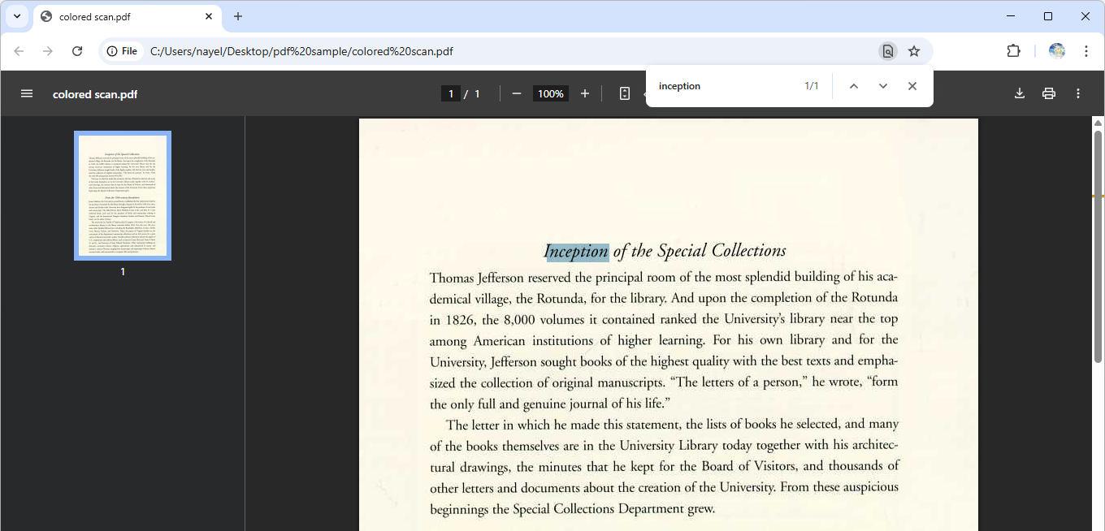Zoom in the PDF
Image resolution: width=1105 pixels, height=531 pixels.
pyautogui.click(x=585, y=93)
